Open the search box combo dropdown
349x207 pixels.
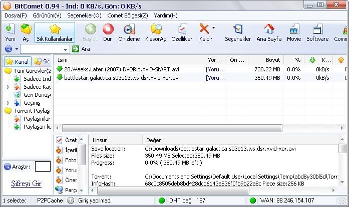point(65,49)
